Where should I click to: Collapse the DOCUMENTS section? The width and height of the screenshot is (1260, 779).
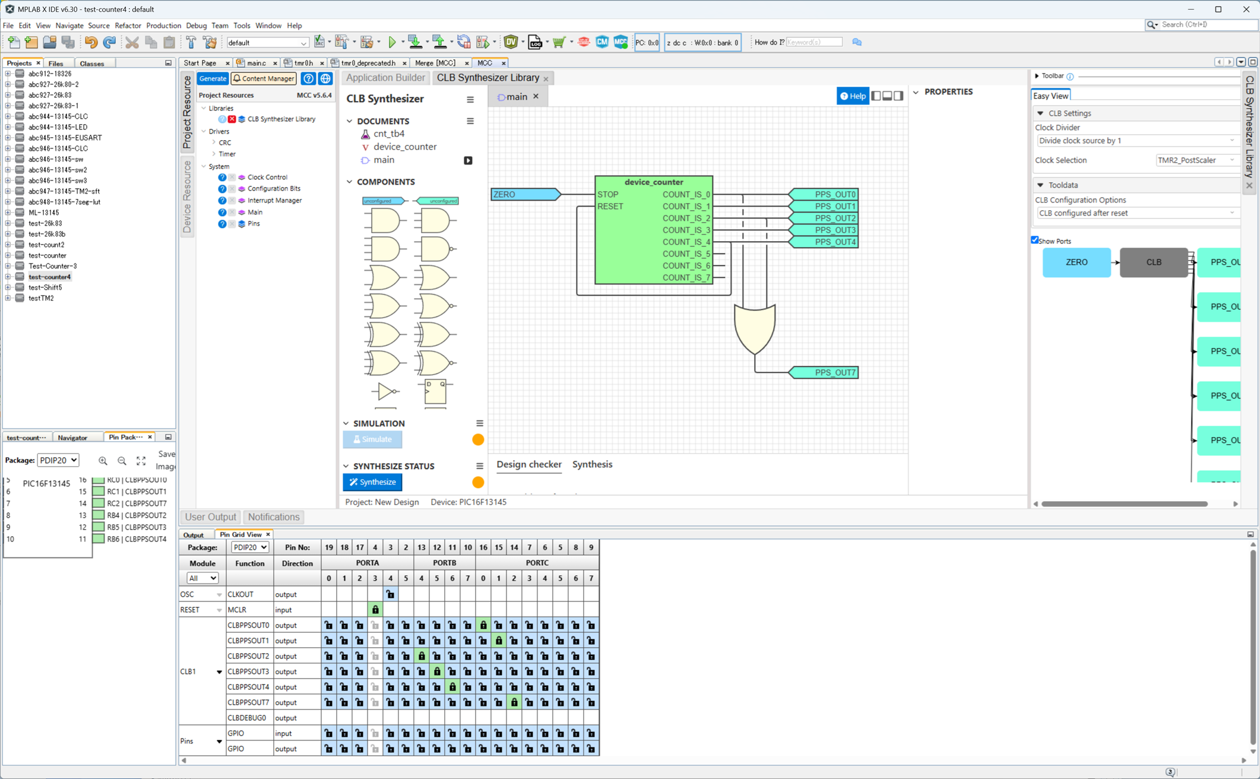tap(349, 121)
